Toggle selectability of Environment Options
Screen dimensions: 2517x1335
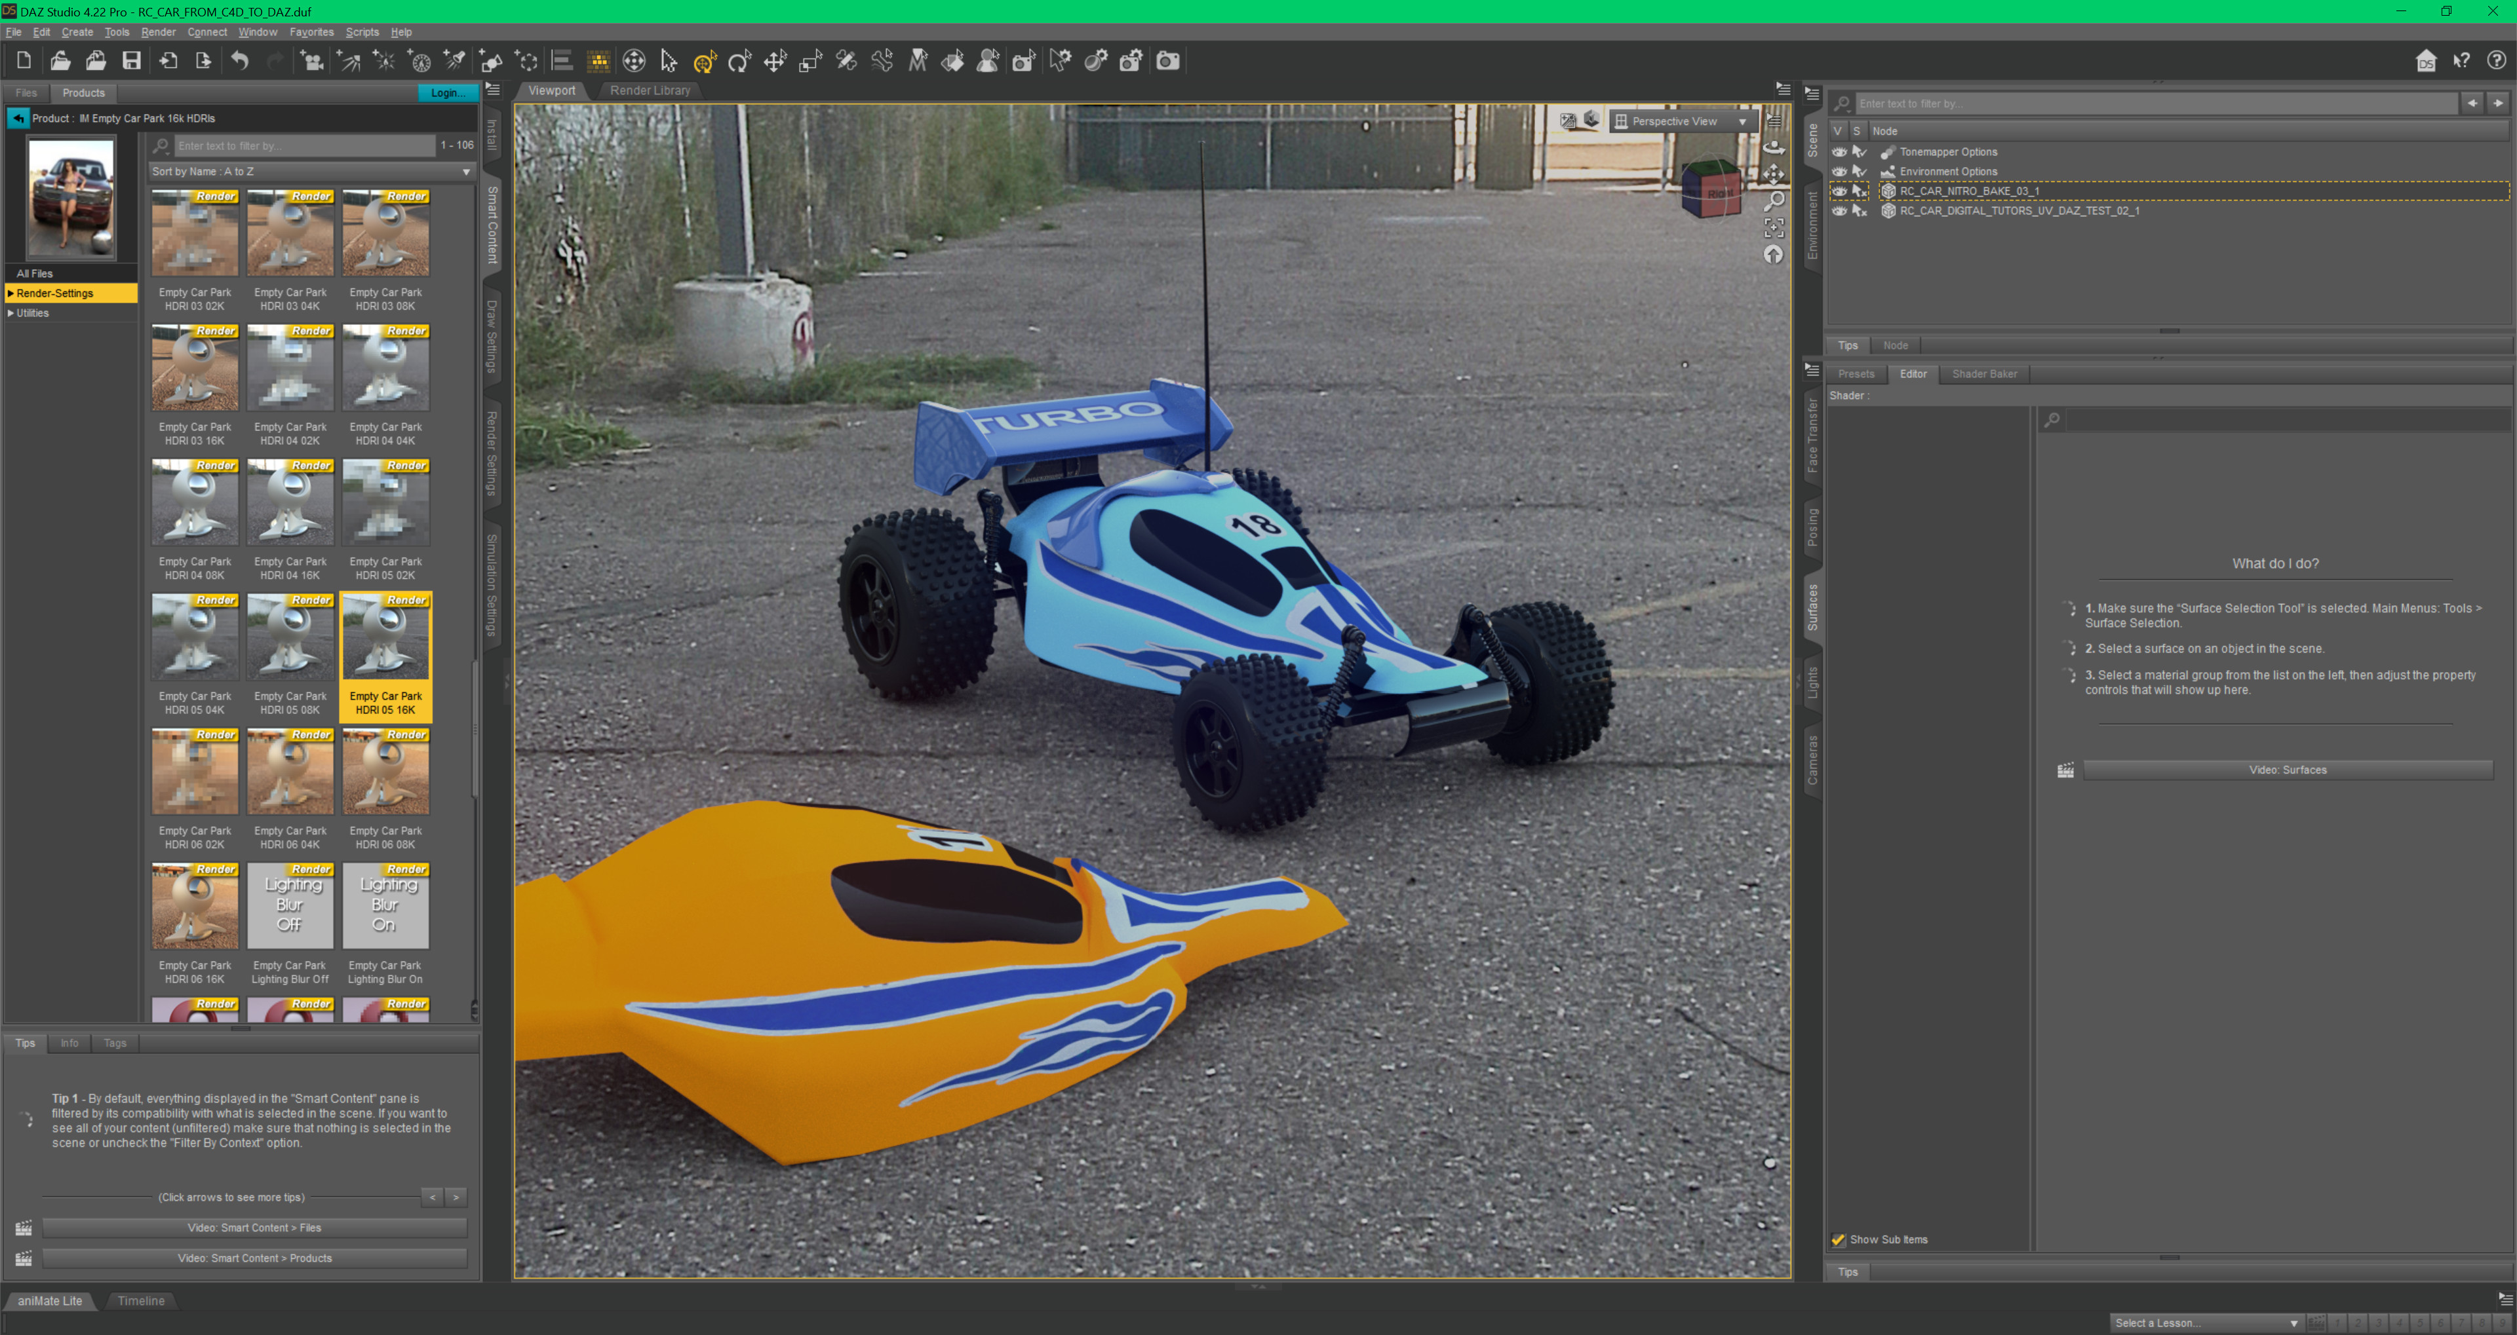(x=1860, y=171)
